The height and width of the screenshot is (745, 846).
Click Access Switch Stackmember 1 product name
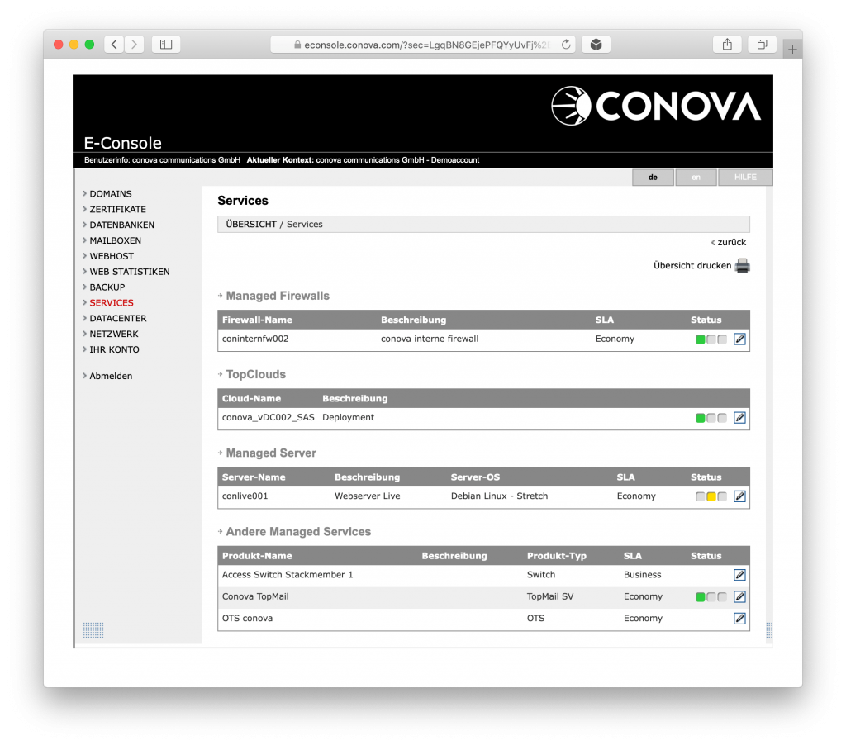click(288, 575)
